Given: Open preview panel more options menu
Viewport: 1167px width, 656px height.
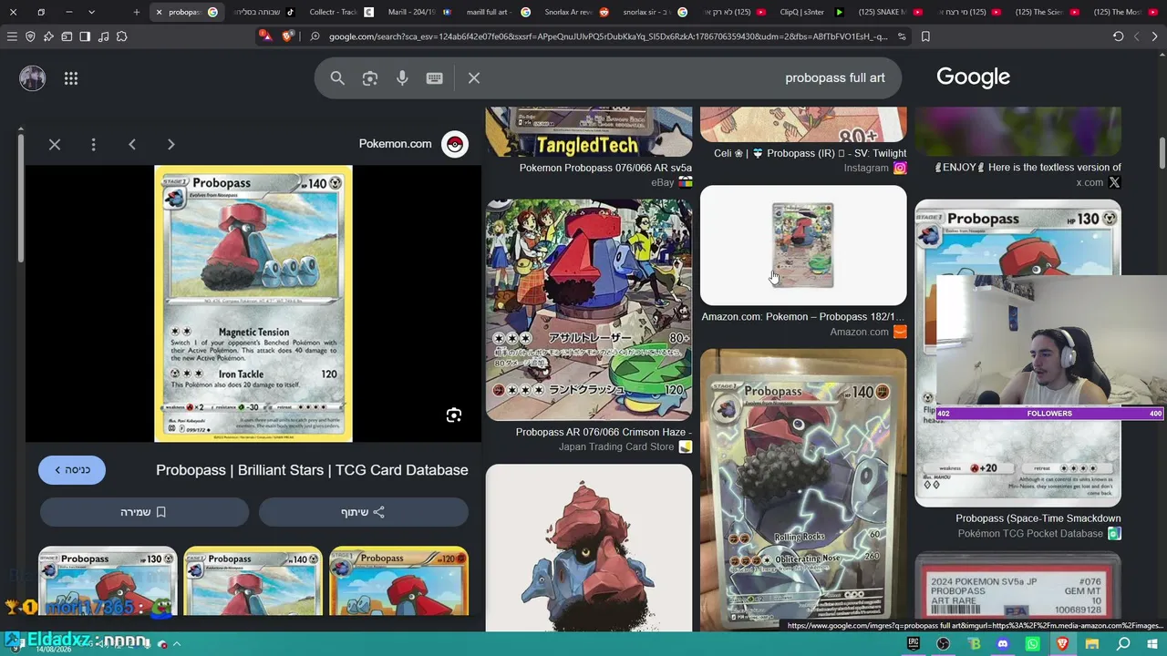Looking at the screenshot, I should point(93,144).
